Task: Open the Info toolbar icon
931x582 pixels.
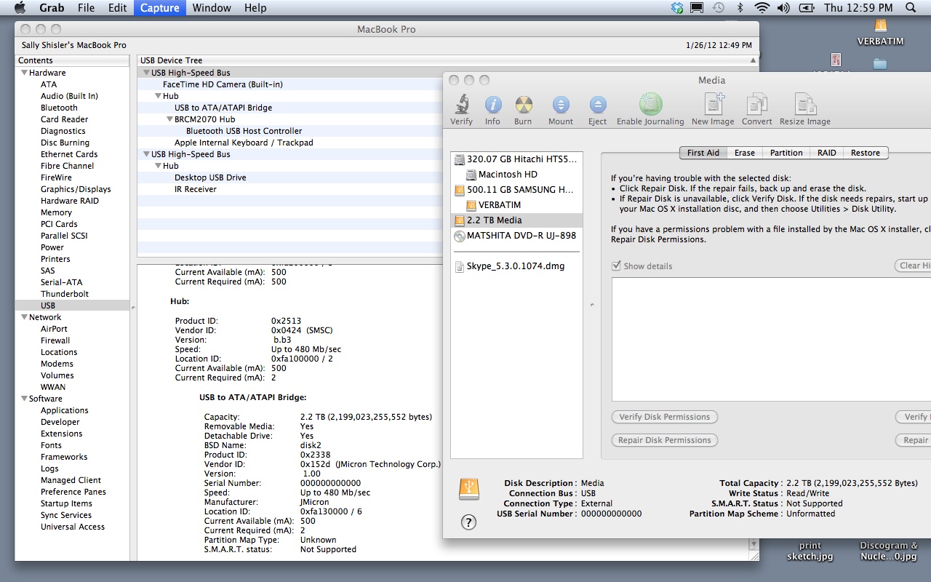Action: [492, 105]
